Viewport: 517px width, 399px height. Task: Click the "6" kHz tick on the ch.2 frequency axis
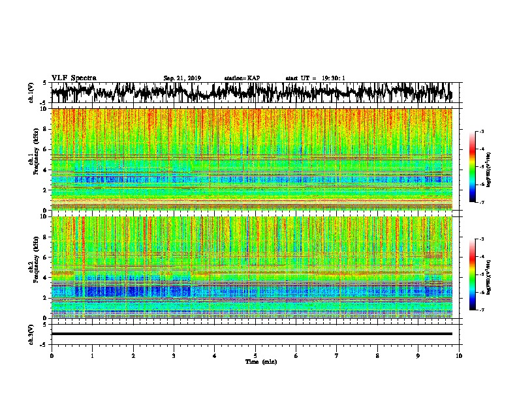coord(46,258)
